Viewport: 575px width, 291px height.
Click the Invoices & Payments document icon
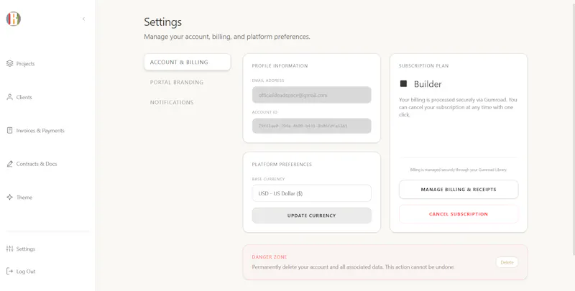[9, 131]
